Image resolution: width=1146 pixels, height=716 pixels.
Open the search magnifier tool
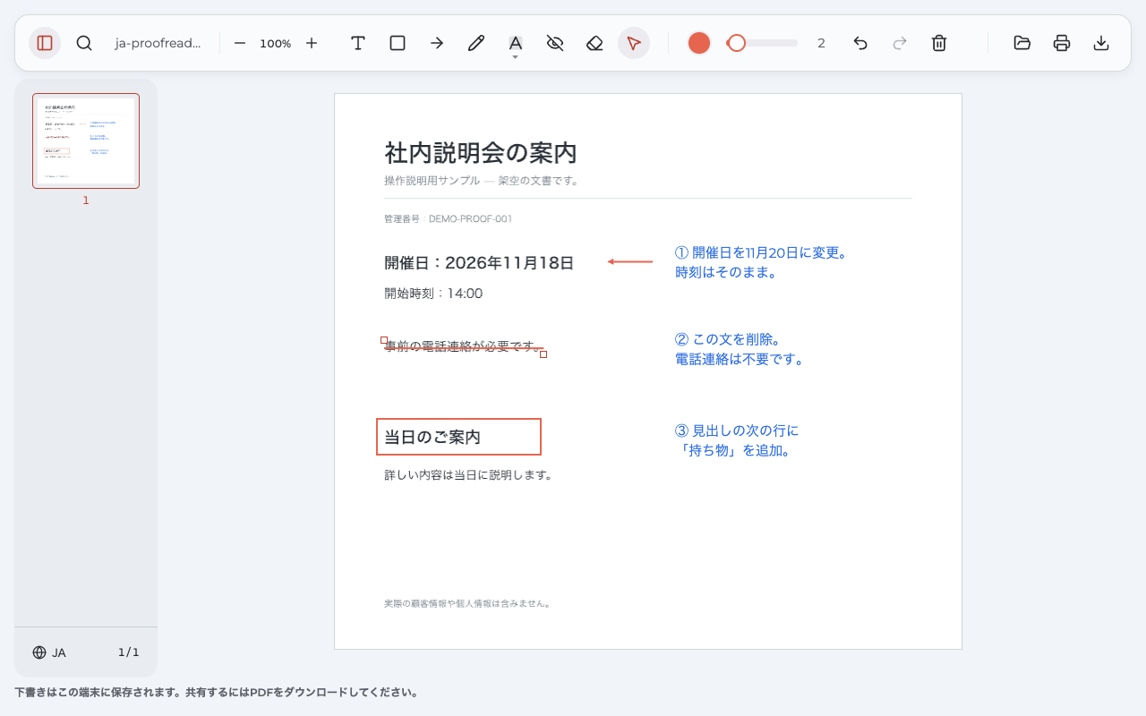coord(84,43)
